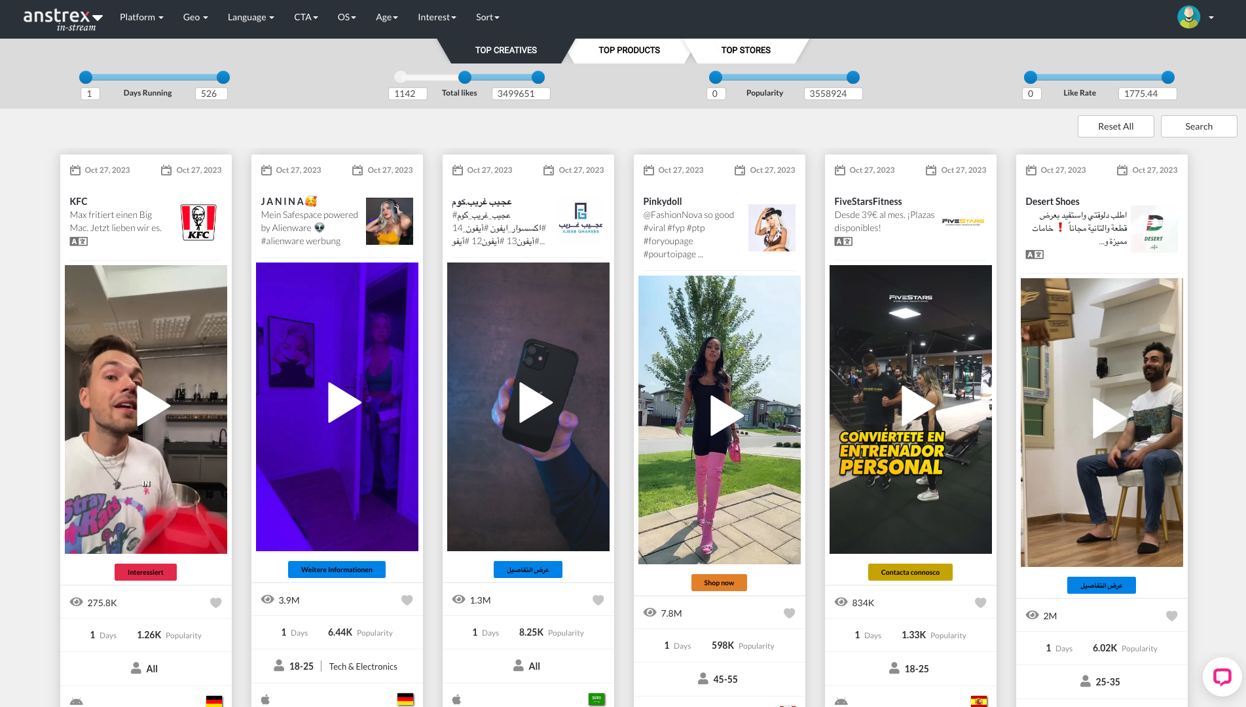Click the user avatar icon
Screen dimensions: 1246x707
(x=1188, y=17)
